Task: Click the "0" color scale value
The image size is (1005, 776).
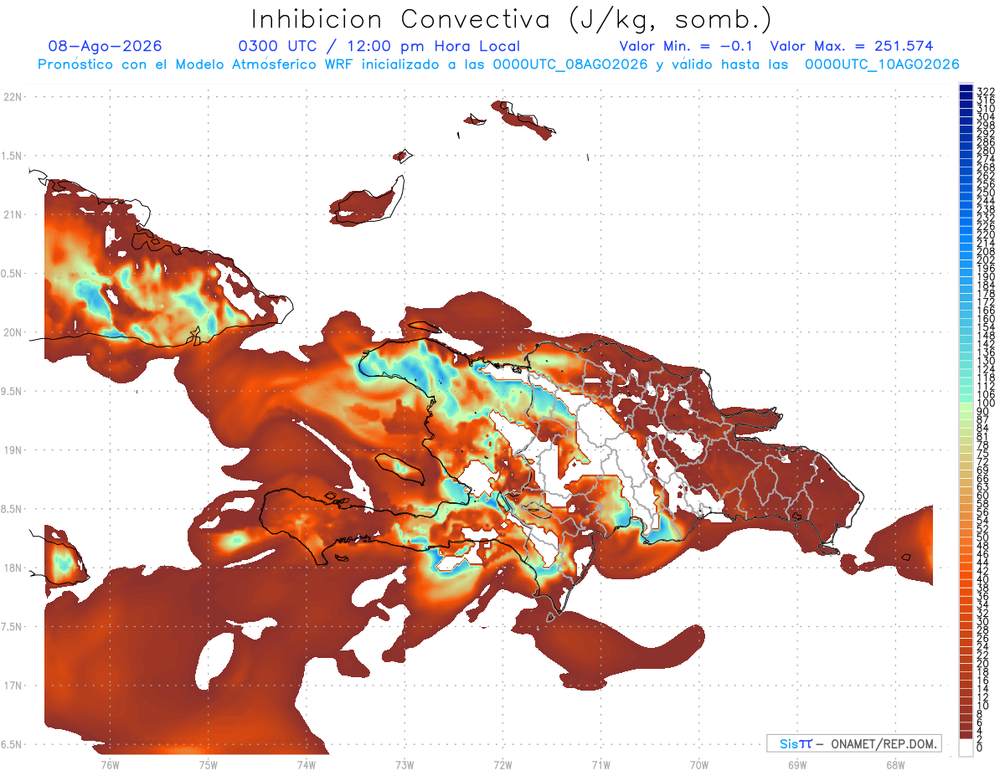Action: click(979, 747)
